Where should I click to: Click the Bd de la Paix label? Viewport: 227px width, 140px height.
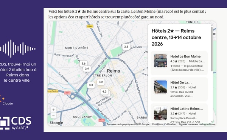(x=138, y=87)
